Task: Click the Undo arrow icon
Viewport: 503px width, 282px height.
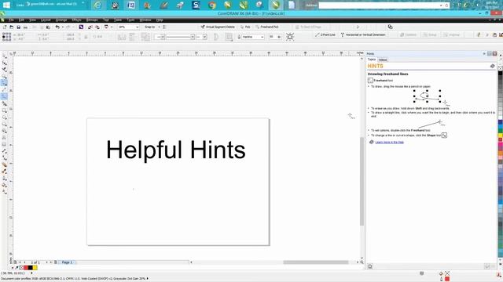Action: tap(57, 27)
